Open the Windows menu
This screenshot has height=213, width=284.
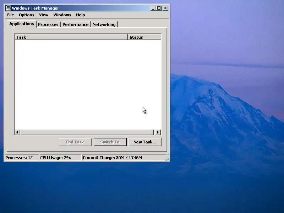coord(62,15)
